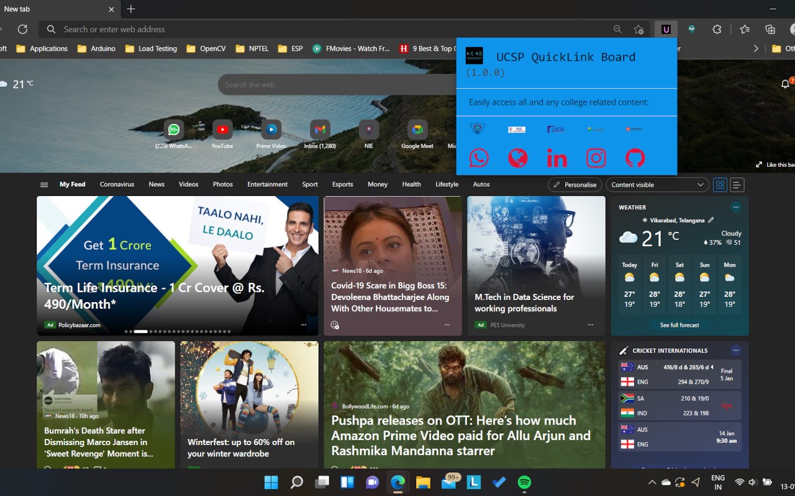Select the Lifestyle feed tab
The height and width of the screenshot is (496, 795).
(447, 184)
